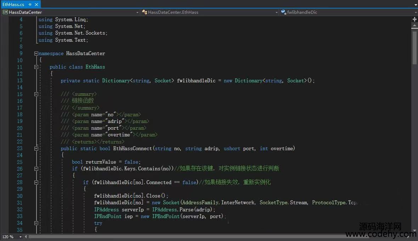Screen dimensions: 418x241
Task: Click the horizontal scrollbar track
Action: click(x=217, y=236)
